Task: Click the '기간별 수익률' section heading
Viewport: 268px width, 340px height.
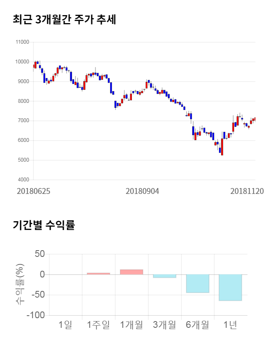Action: coord(44,225)
